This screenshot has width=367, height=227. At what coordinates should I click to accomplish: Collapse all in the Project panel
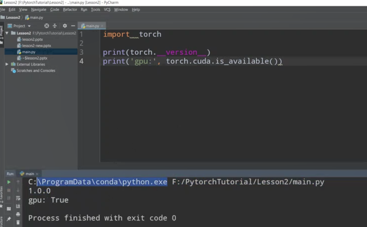(55, 26)
